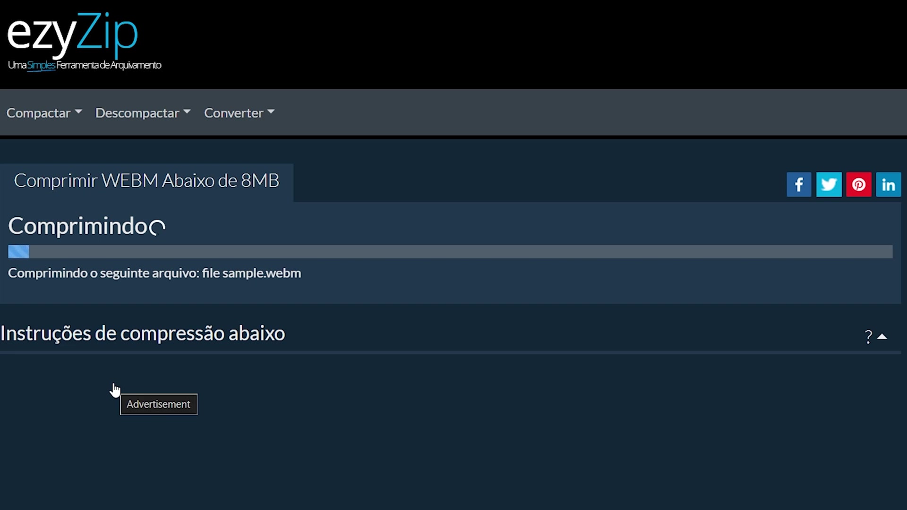907x510 pixels.
Task: Collapse the compression instructions section
Action: point(882,335)
